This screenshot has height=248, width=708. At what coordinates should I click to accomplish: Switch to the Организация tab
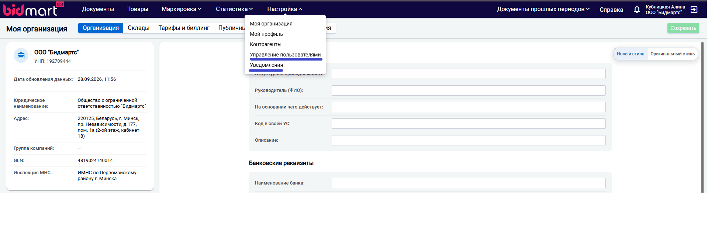[x=101, y=28]
